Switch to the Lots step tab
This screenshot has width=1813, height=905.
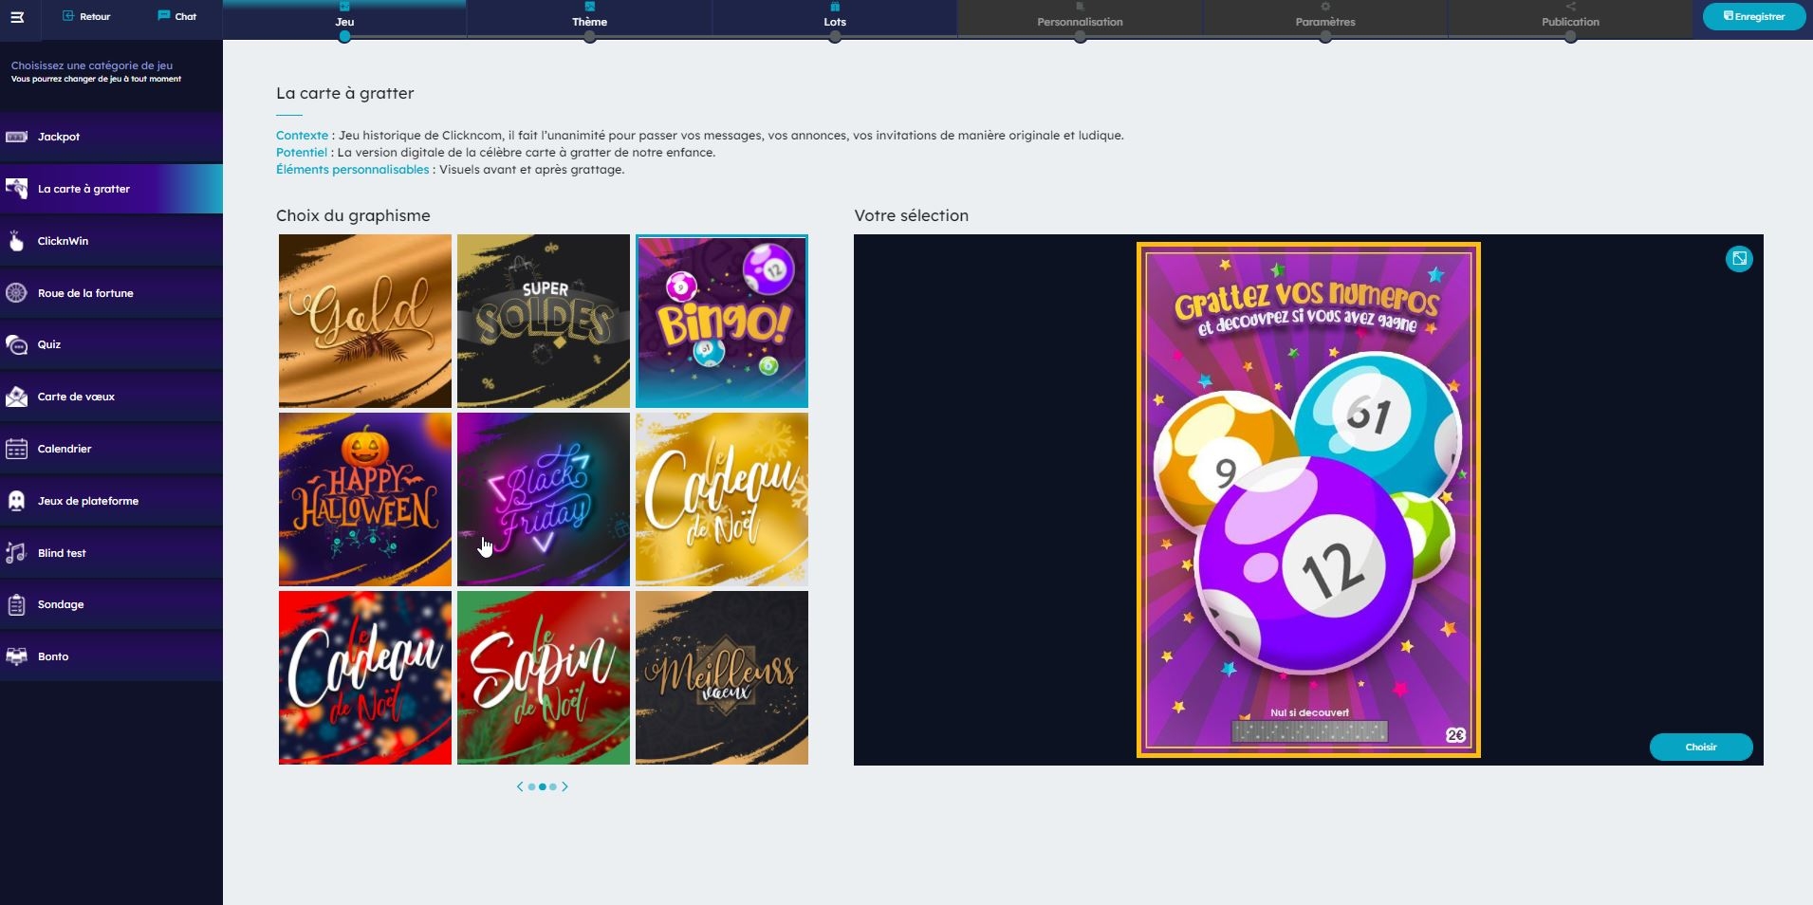[834, 21]
